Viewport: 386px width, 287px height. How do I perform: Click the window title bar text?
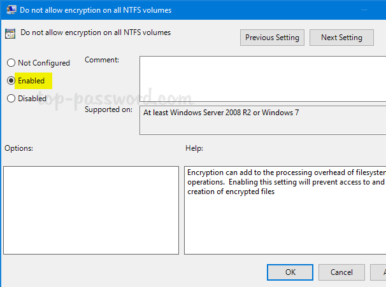tap(96, 10)
